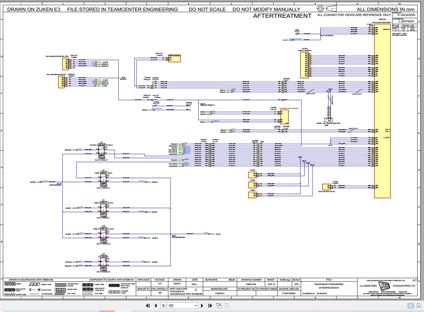Enable continuous scrolling page view
Screen dimensions: 424x312
pos(418,305)
